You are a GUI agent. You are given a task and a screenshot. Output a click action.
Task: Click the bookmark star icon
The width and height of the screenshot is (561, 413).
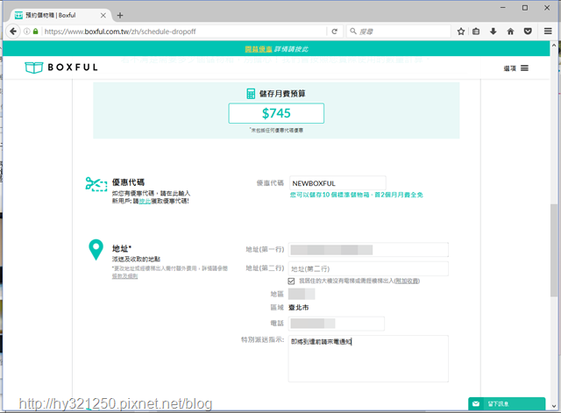click(461, 32)
